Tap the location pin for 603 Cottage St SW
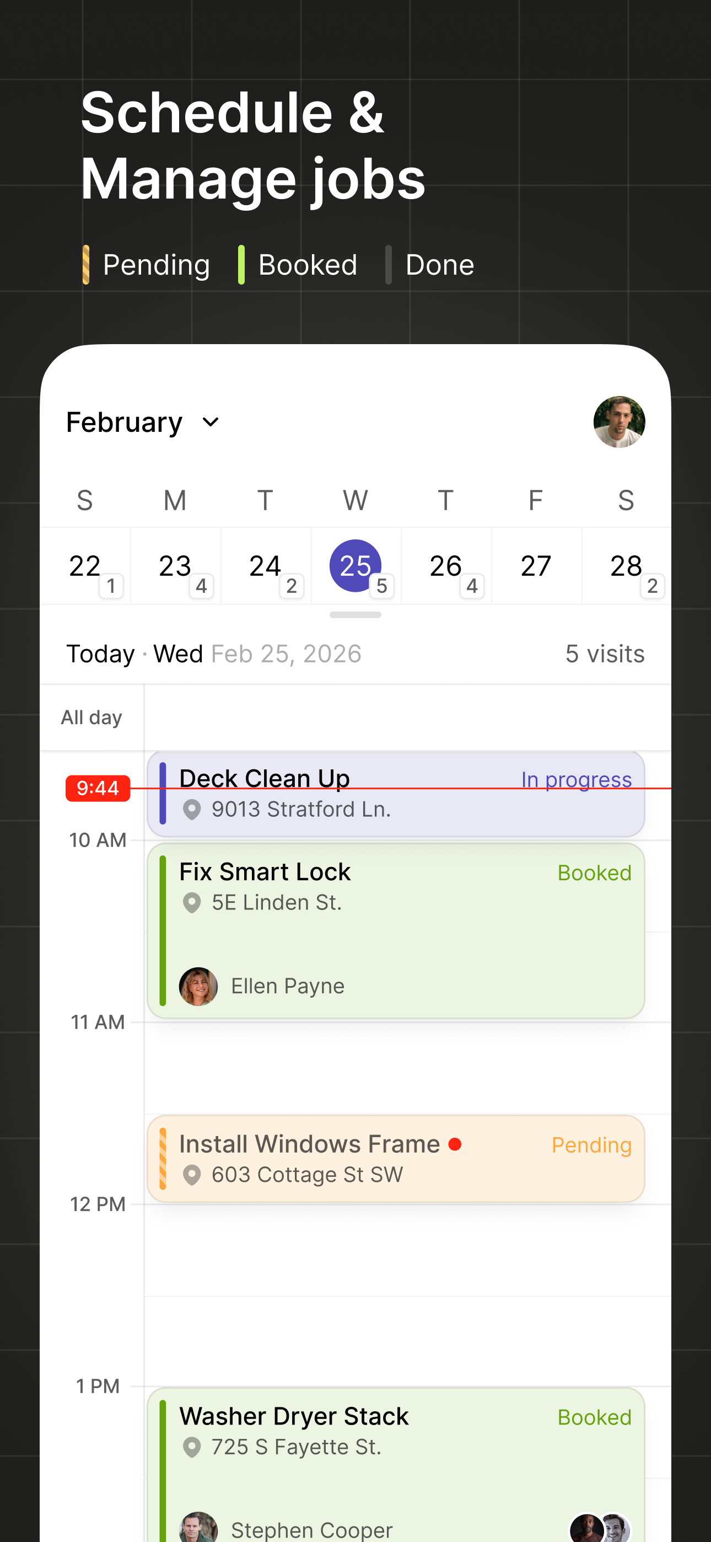The image size is (711, 1542). point(191,1175)
